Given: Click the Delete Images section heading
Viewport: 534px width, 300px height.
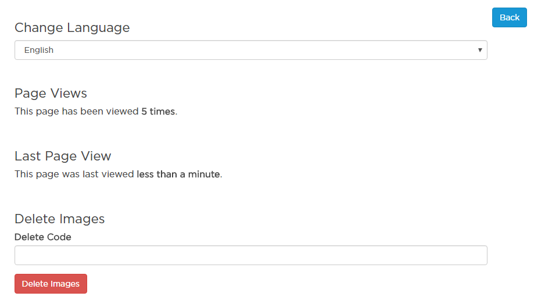Looking at the screenshot, I should [59, 219].
